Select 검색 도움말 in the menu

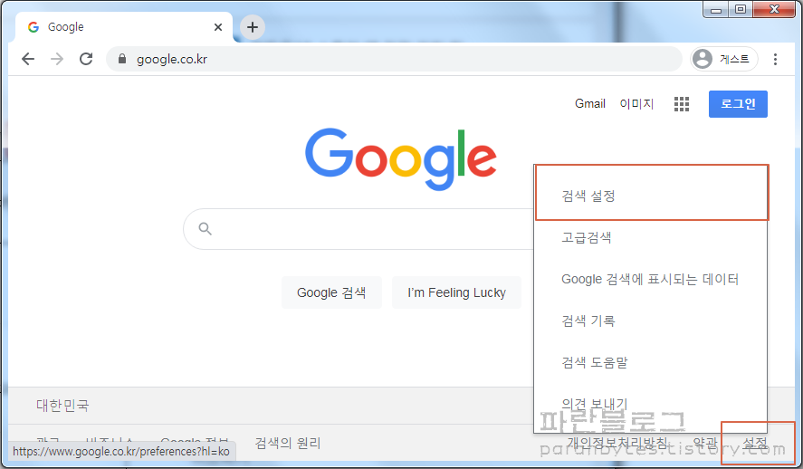(652, 362)
